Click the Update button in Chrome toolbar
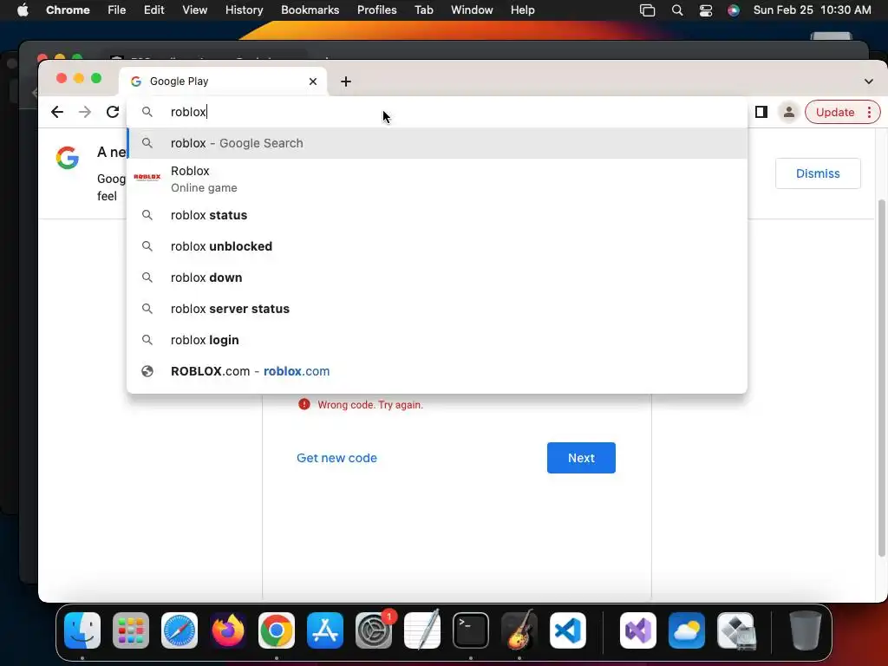The width and height of the screenshot is (888, 666). tap(835, 112)
